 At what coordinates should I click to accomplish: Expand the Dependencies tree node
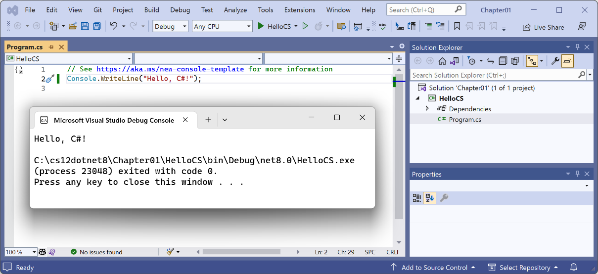pyautogui.click(x=427, y=108)
